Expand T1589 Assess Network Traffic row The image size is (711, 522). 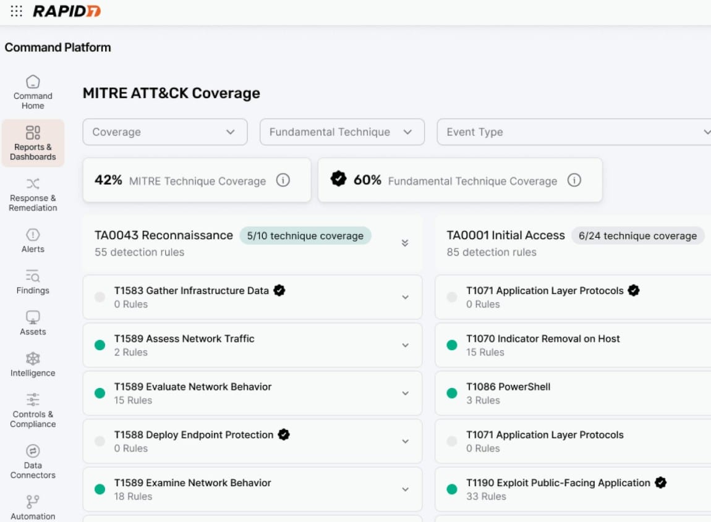coord(406,345)
